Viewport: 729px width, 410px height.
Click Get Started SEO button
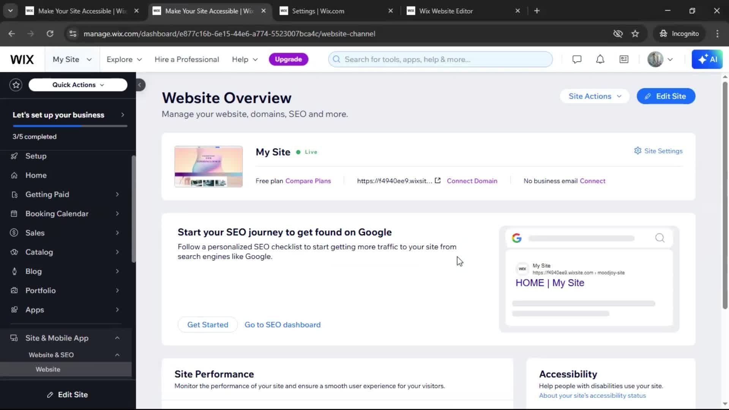pyautogui.click(x=208, y=325)
